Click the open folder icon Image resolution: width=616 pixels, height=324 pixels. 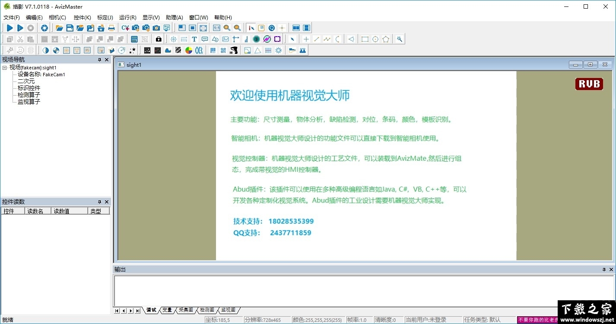coord(59,28)
